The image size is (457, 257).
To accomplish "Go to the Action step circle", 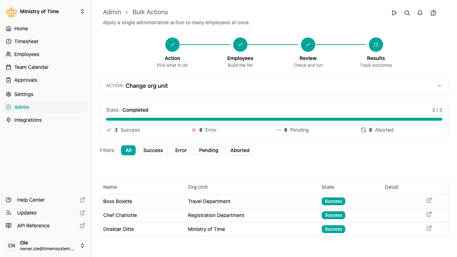I will point(172,45).
